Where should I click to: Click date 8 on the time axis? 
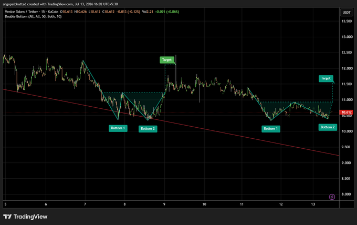tap(124, 204)
